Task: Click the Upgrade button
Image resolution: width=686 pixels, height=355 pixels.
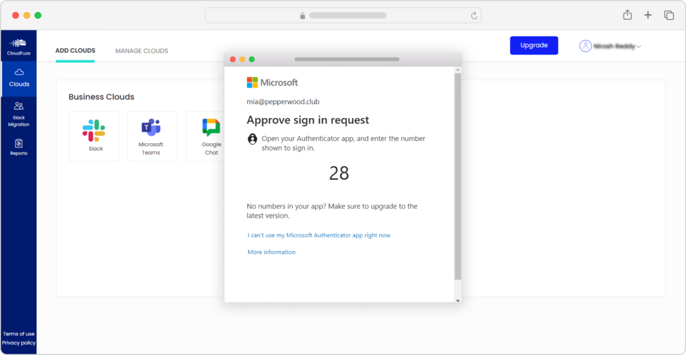Action: (x=533, y=45)
